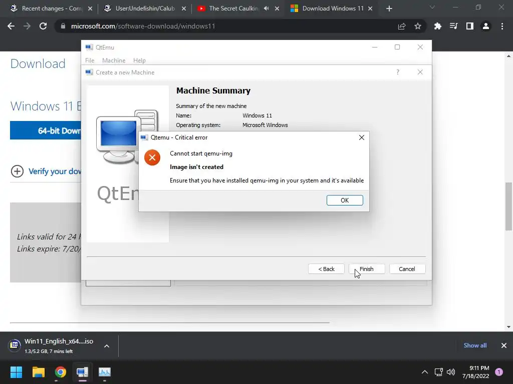The image size is (513, 384).
Task: Open the QtEmu Help menu
Action: [x=139, y=60]
